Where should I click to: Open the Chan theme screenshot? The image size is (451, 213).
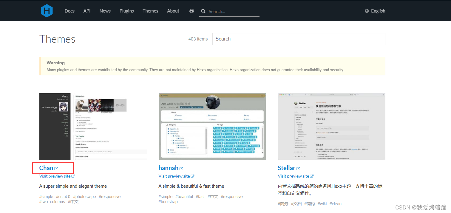(x=93, y=127)
